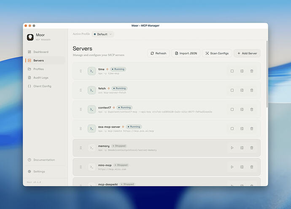Click drag handle of memory row
Viewport: 291px width, 209px height.
[81, 148]
